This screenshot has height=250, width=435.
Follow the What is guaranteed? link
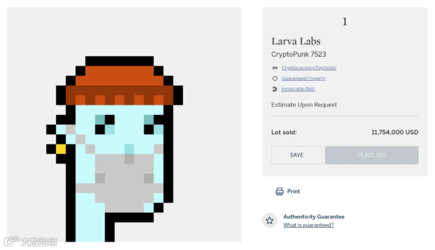(308, 225)
